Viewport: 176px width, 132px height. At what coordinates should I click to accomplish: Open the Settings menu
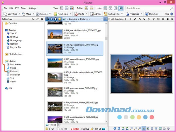[32, 8]
